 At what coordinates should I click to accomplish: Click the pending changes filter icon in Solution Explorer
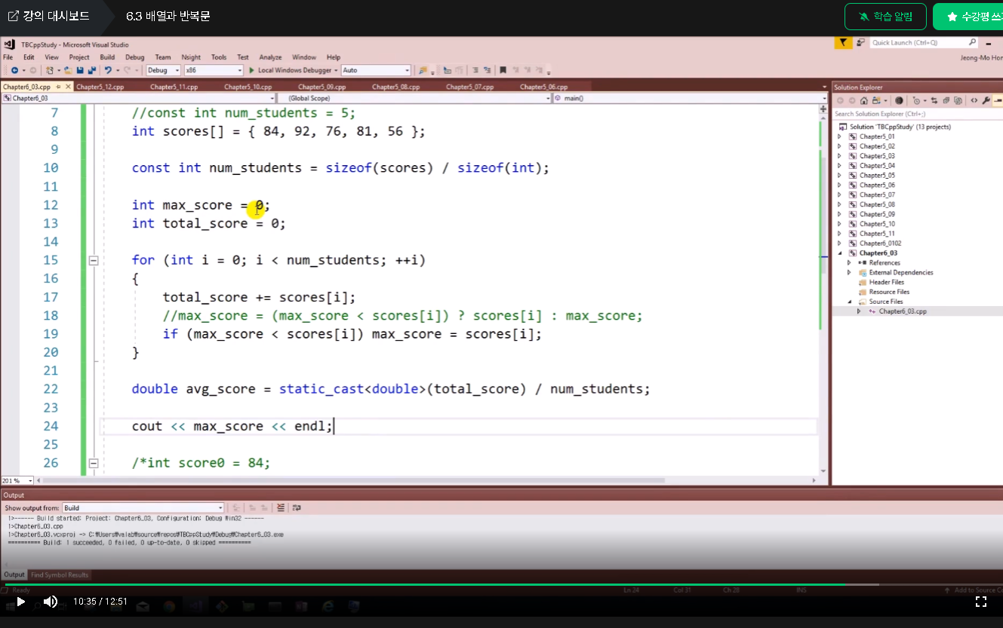click(x=917, y=100)
